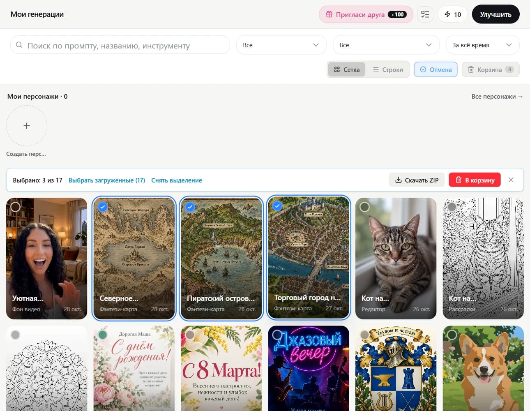
Task: Open the С днём рождения card thumbnail
Action: click(134, 368)
